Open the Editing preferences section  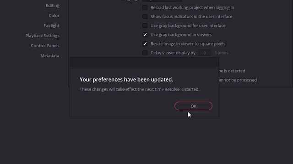pyautogui.click(x=53, y=5)
